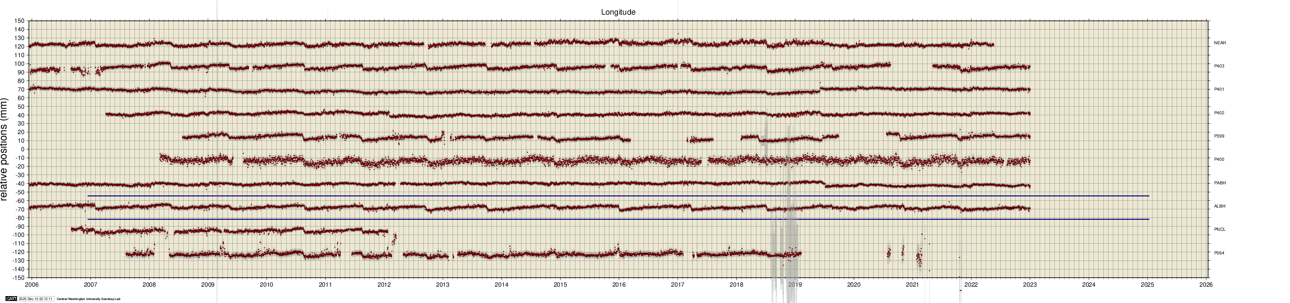This screenshot has height=303, width=1290.
Task: Click the P403 station label
Action: pos(1219,66)
